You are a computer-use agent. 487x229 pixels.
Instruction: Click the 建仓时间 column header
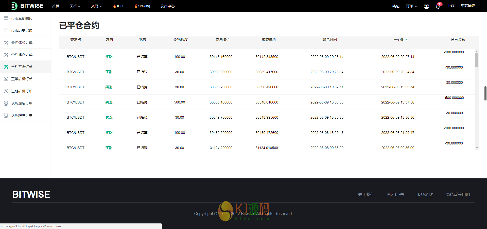330,39
